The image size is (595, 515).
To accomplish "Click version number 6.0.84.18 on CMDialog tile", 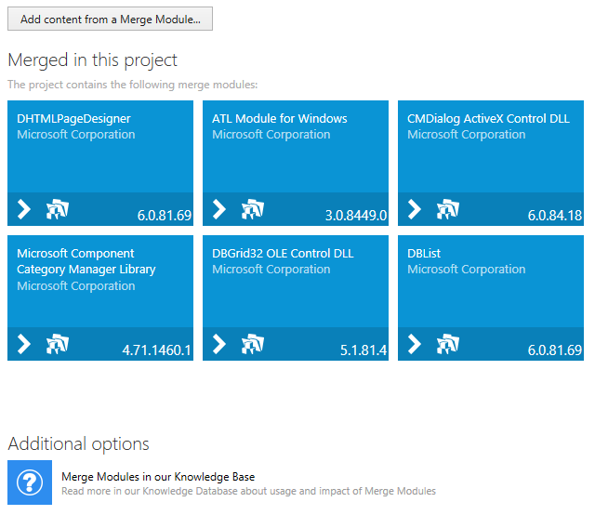I will [554, 216].
